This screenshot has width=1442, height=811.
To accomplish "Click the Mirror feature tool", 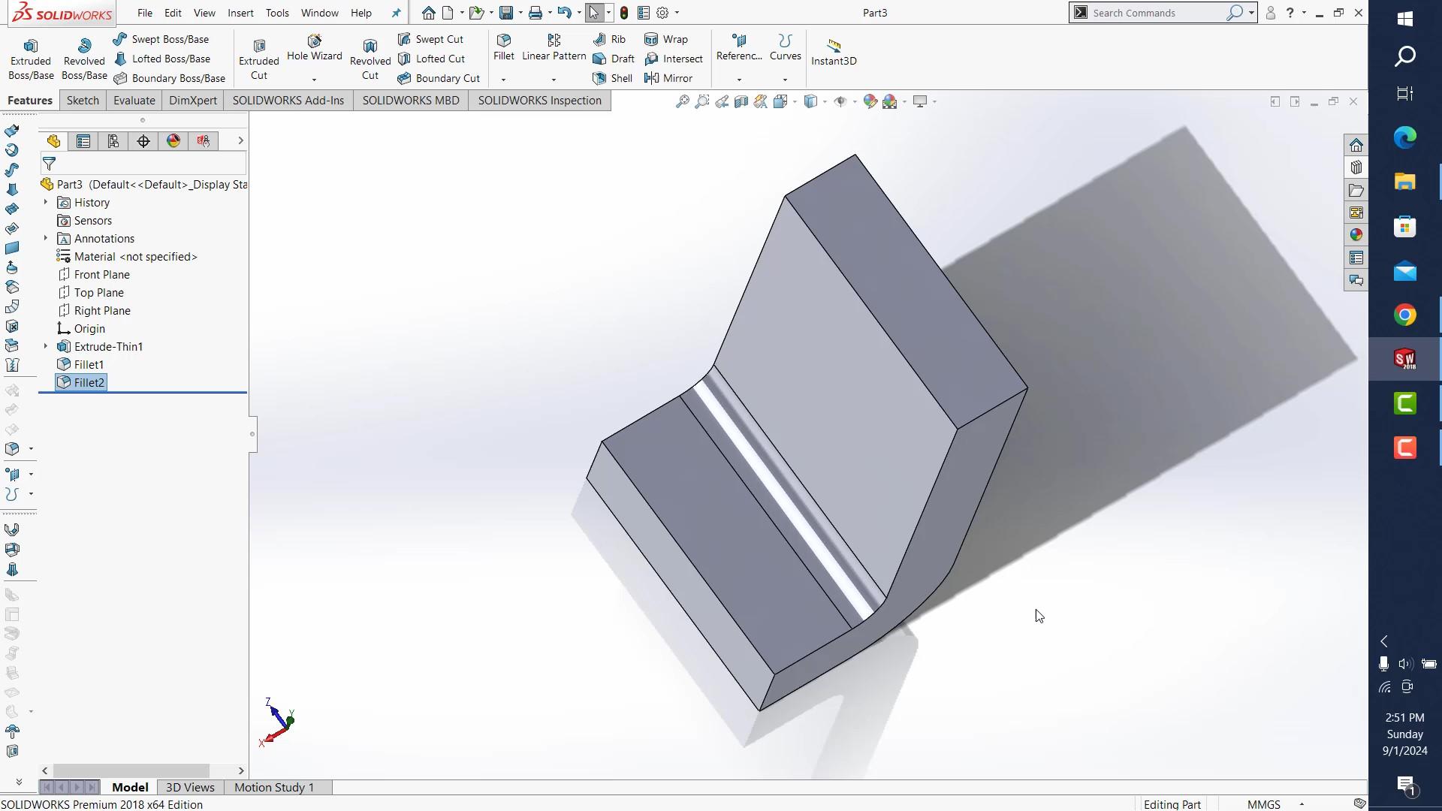I will point(668,78).
